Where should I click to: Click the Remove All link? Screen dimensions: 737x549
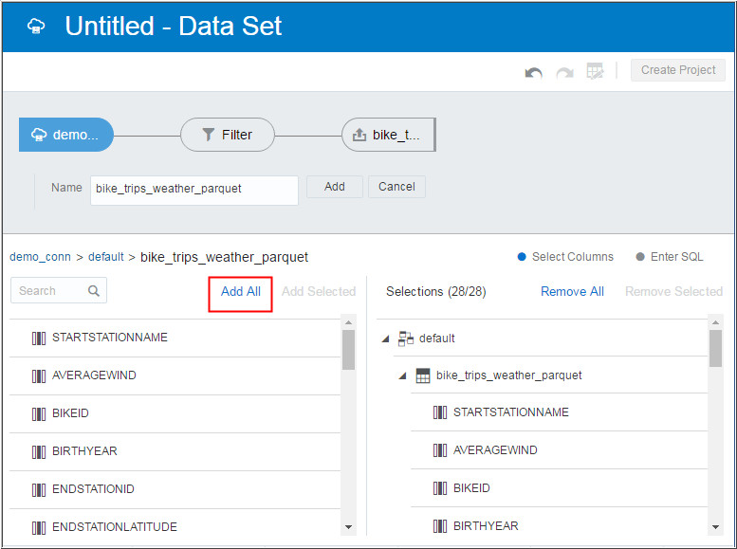point(572,292)
